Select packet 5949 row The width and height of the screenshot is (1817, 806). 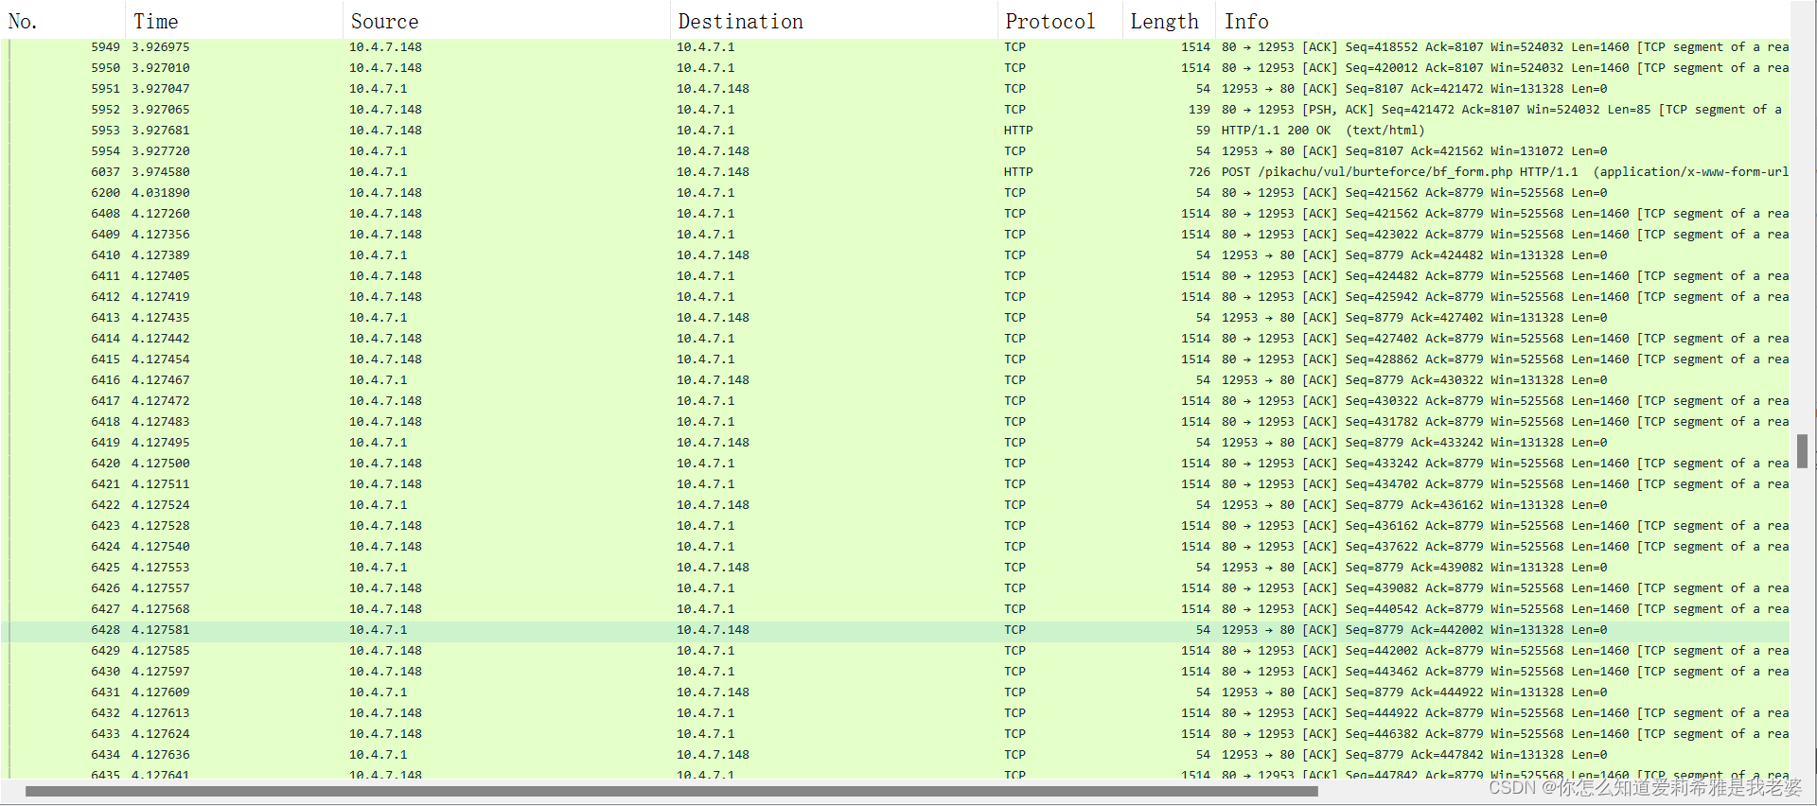pyautogui.click(x=894, y=47)
